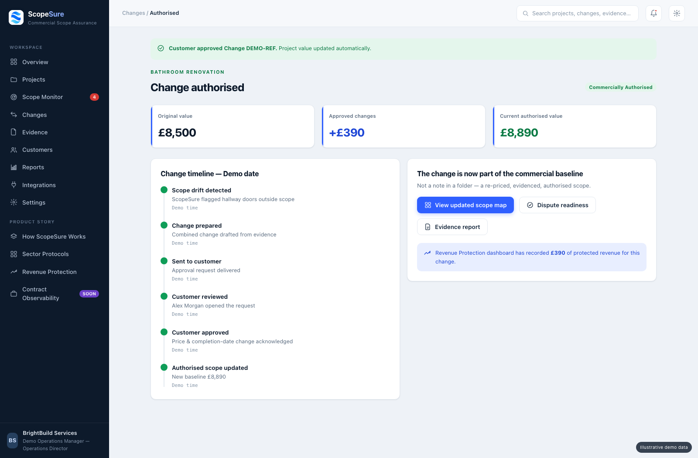Click the Scope Monitor target icon
The width and height of the screenshot is (698, 458).
pyautogui.click(x=14, y=97)
